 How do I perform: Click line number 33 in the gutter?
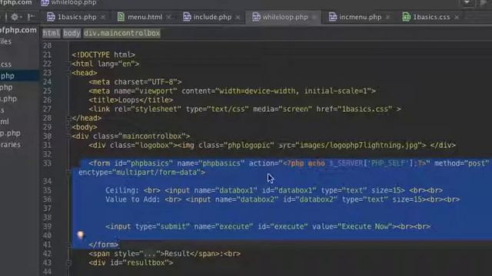click(47, 163)
